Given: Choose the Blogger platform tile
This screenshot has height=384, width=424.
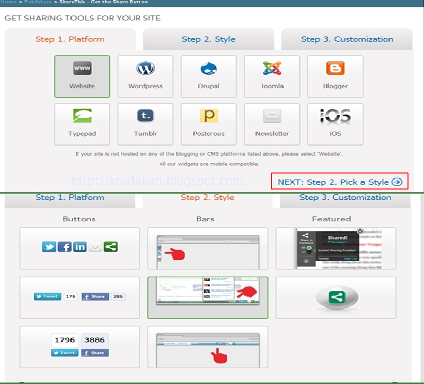Looking at the screenshot, I should click(x=335, y=76).
